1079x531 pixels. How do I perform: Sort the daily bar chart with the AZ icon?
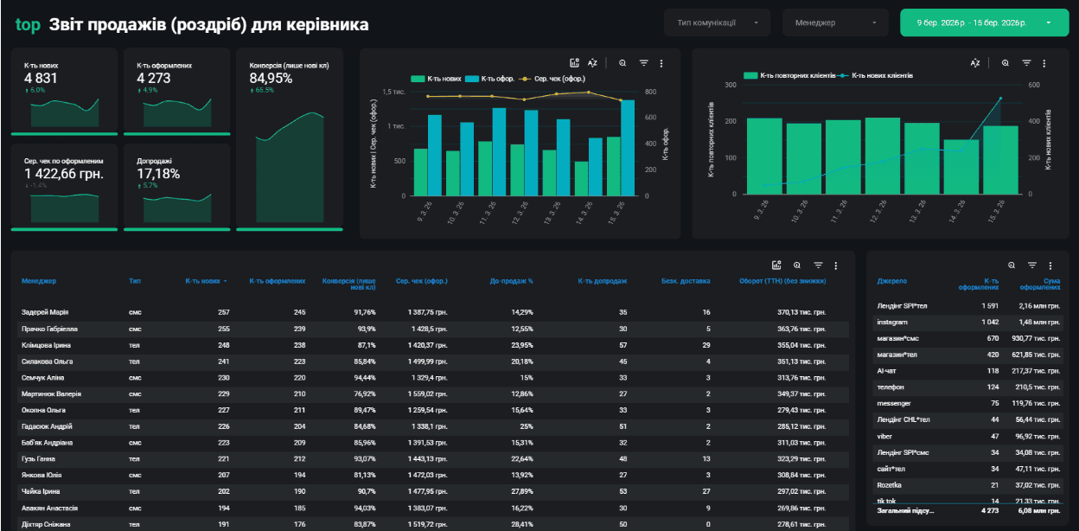(593, 63)
